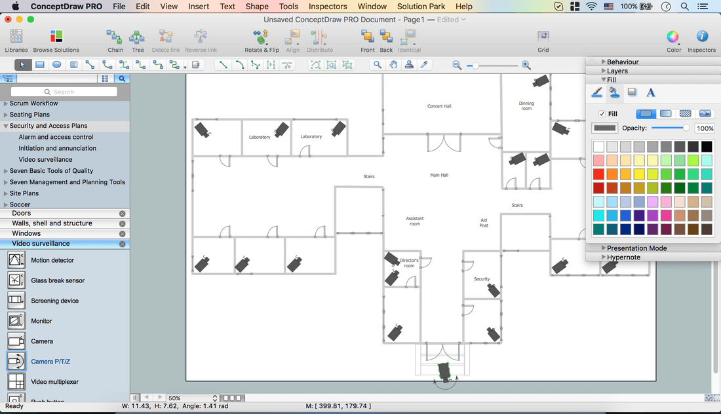Open the zoom percentage dropdown

215,398
